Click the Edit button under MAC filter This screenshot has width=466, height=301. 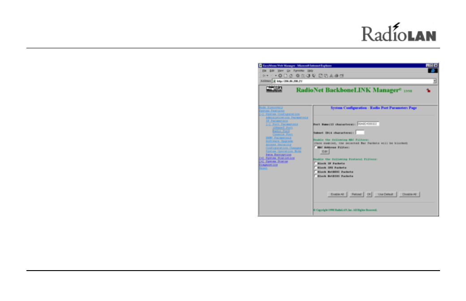pyautogui.click(x=324, y=152)
